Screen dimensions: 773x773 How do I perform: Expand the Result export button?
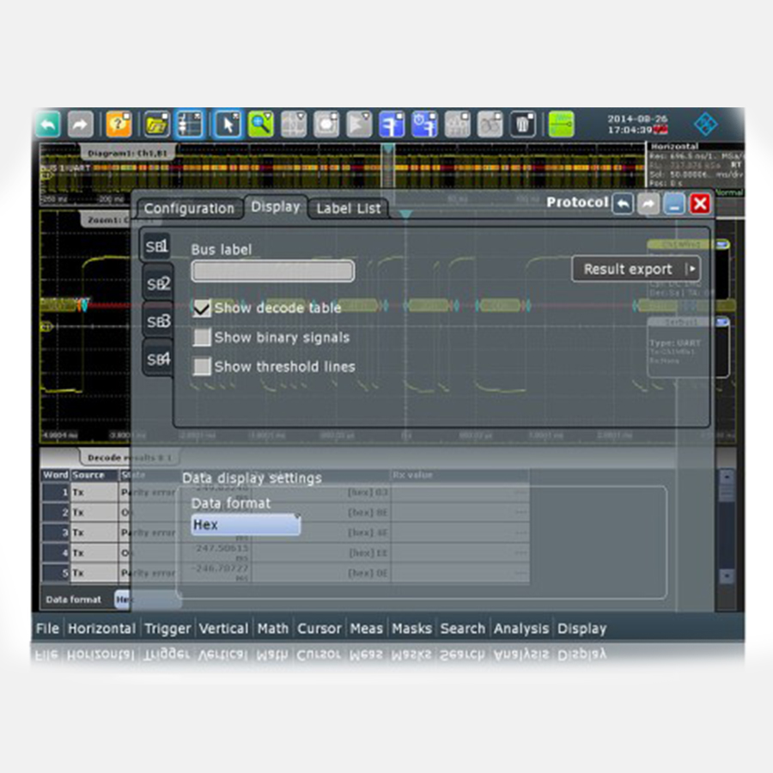[636, 269]
